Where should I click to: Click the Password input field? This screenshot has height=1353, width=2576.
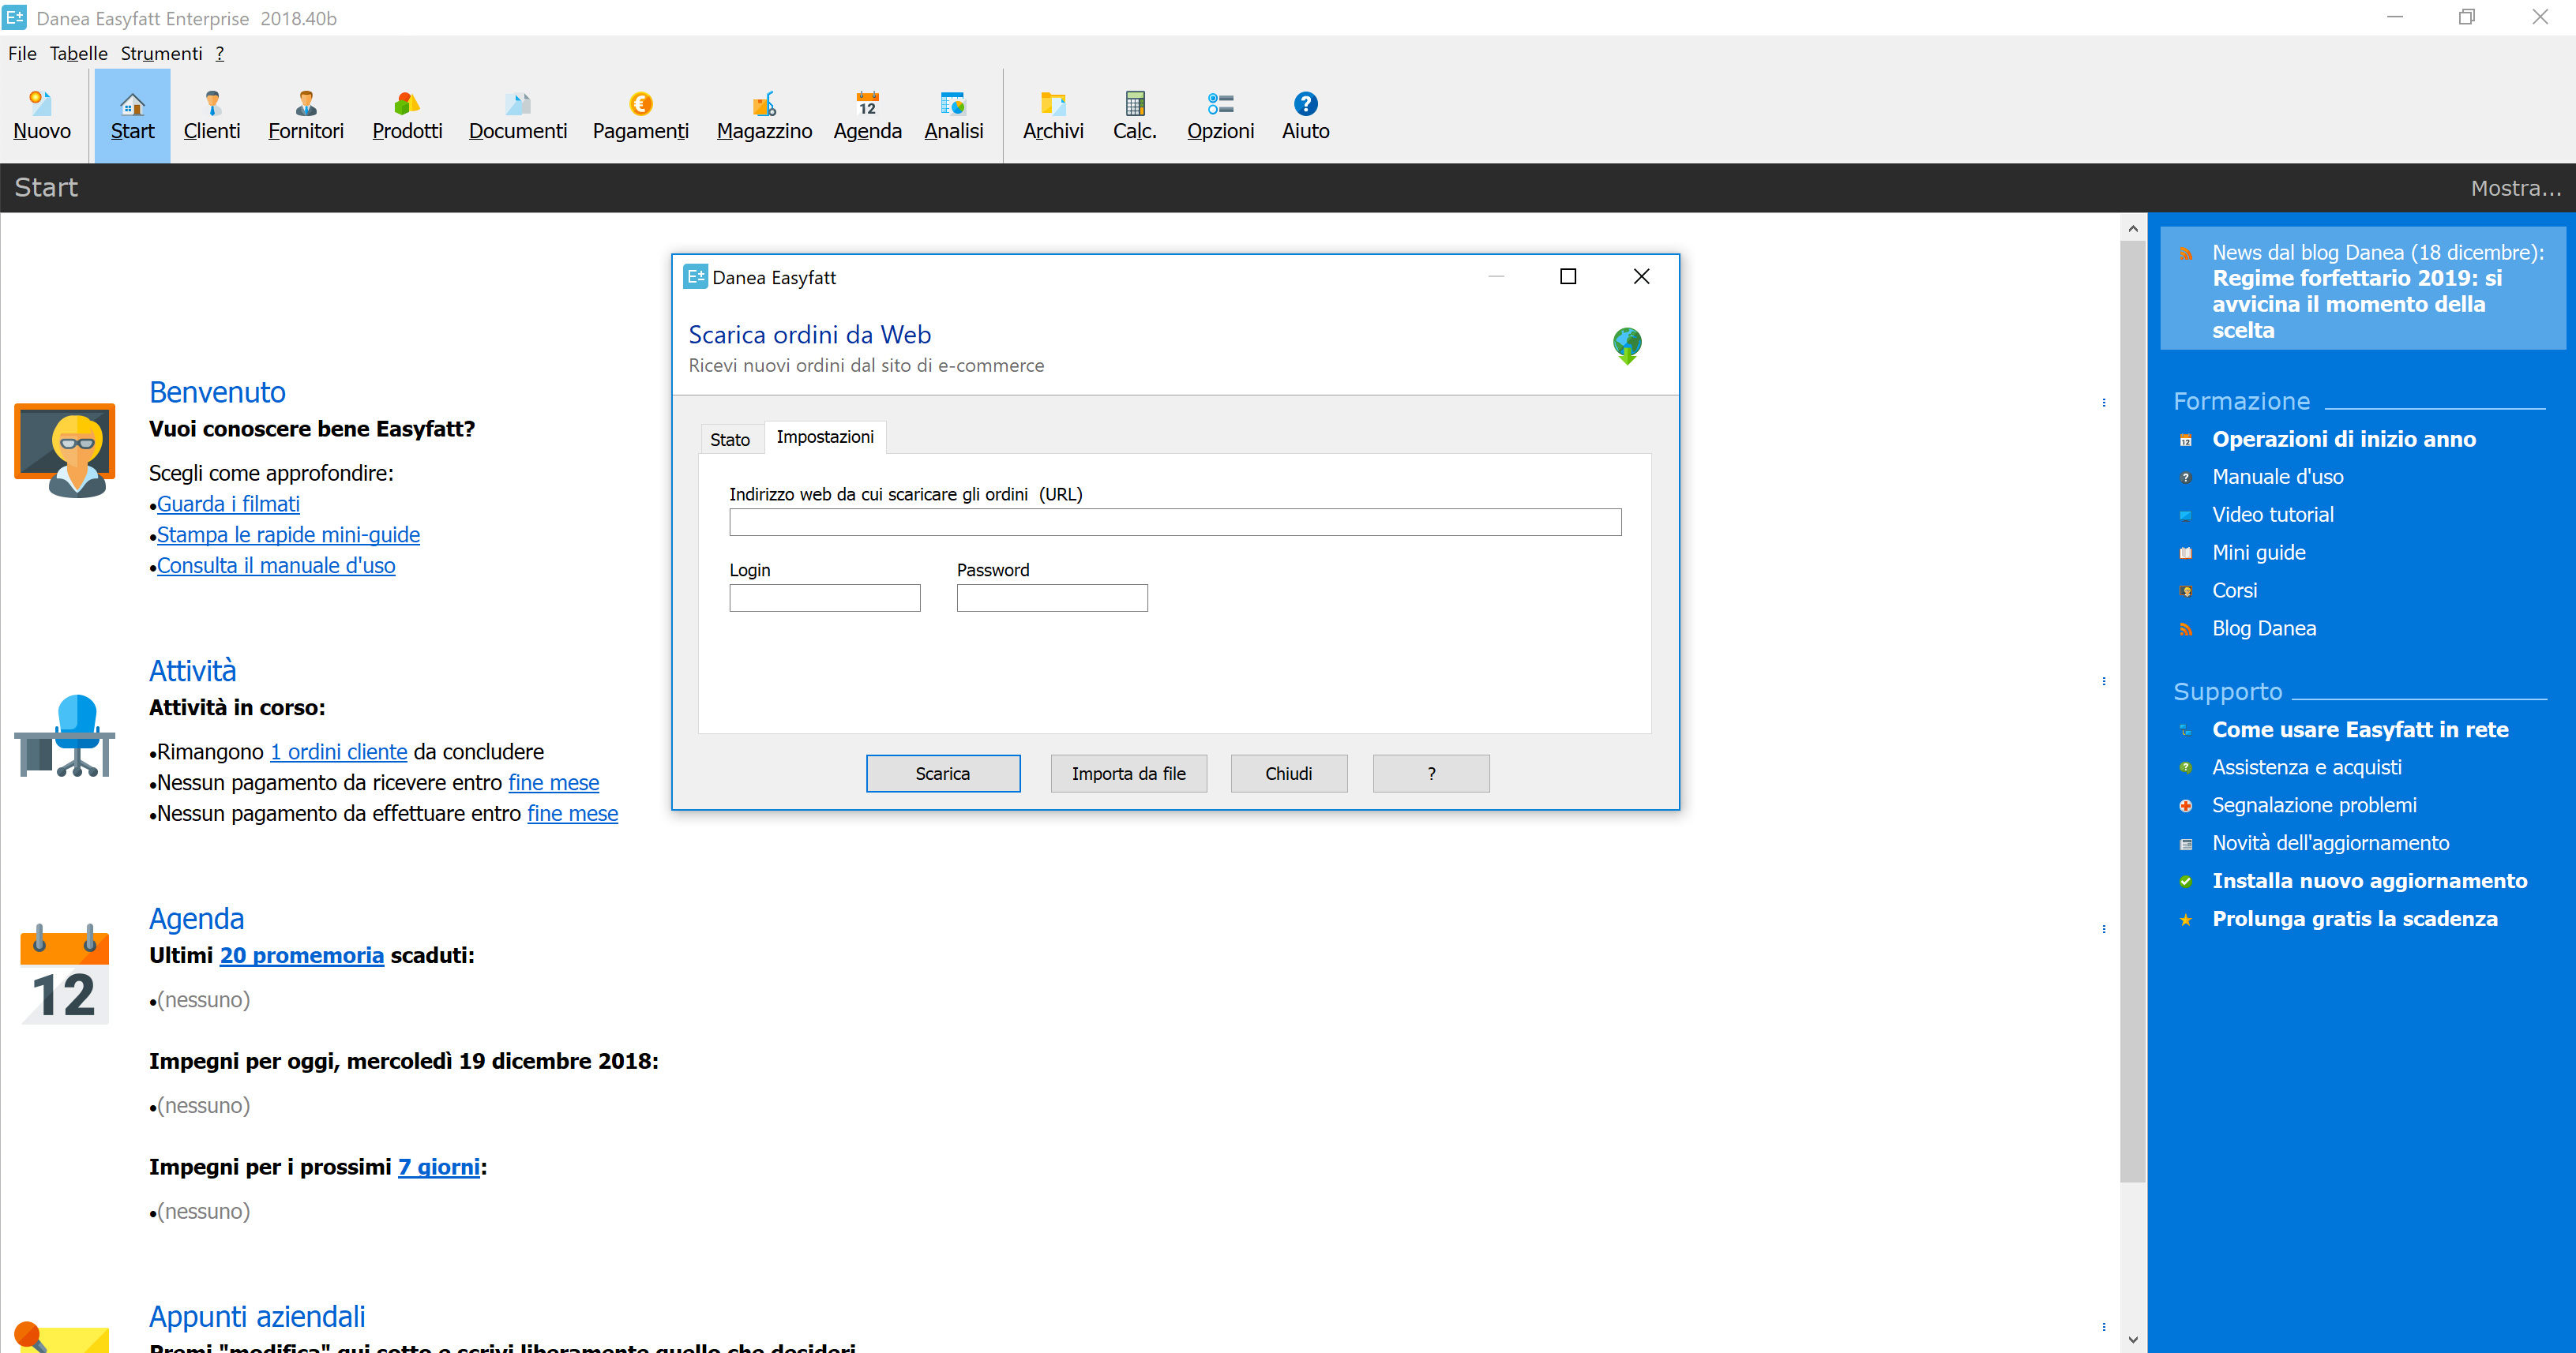[1052, 598]
